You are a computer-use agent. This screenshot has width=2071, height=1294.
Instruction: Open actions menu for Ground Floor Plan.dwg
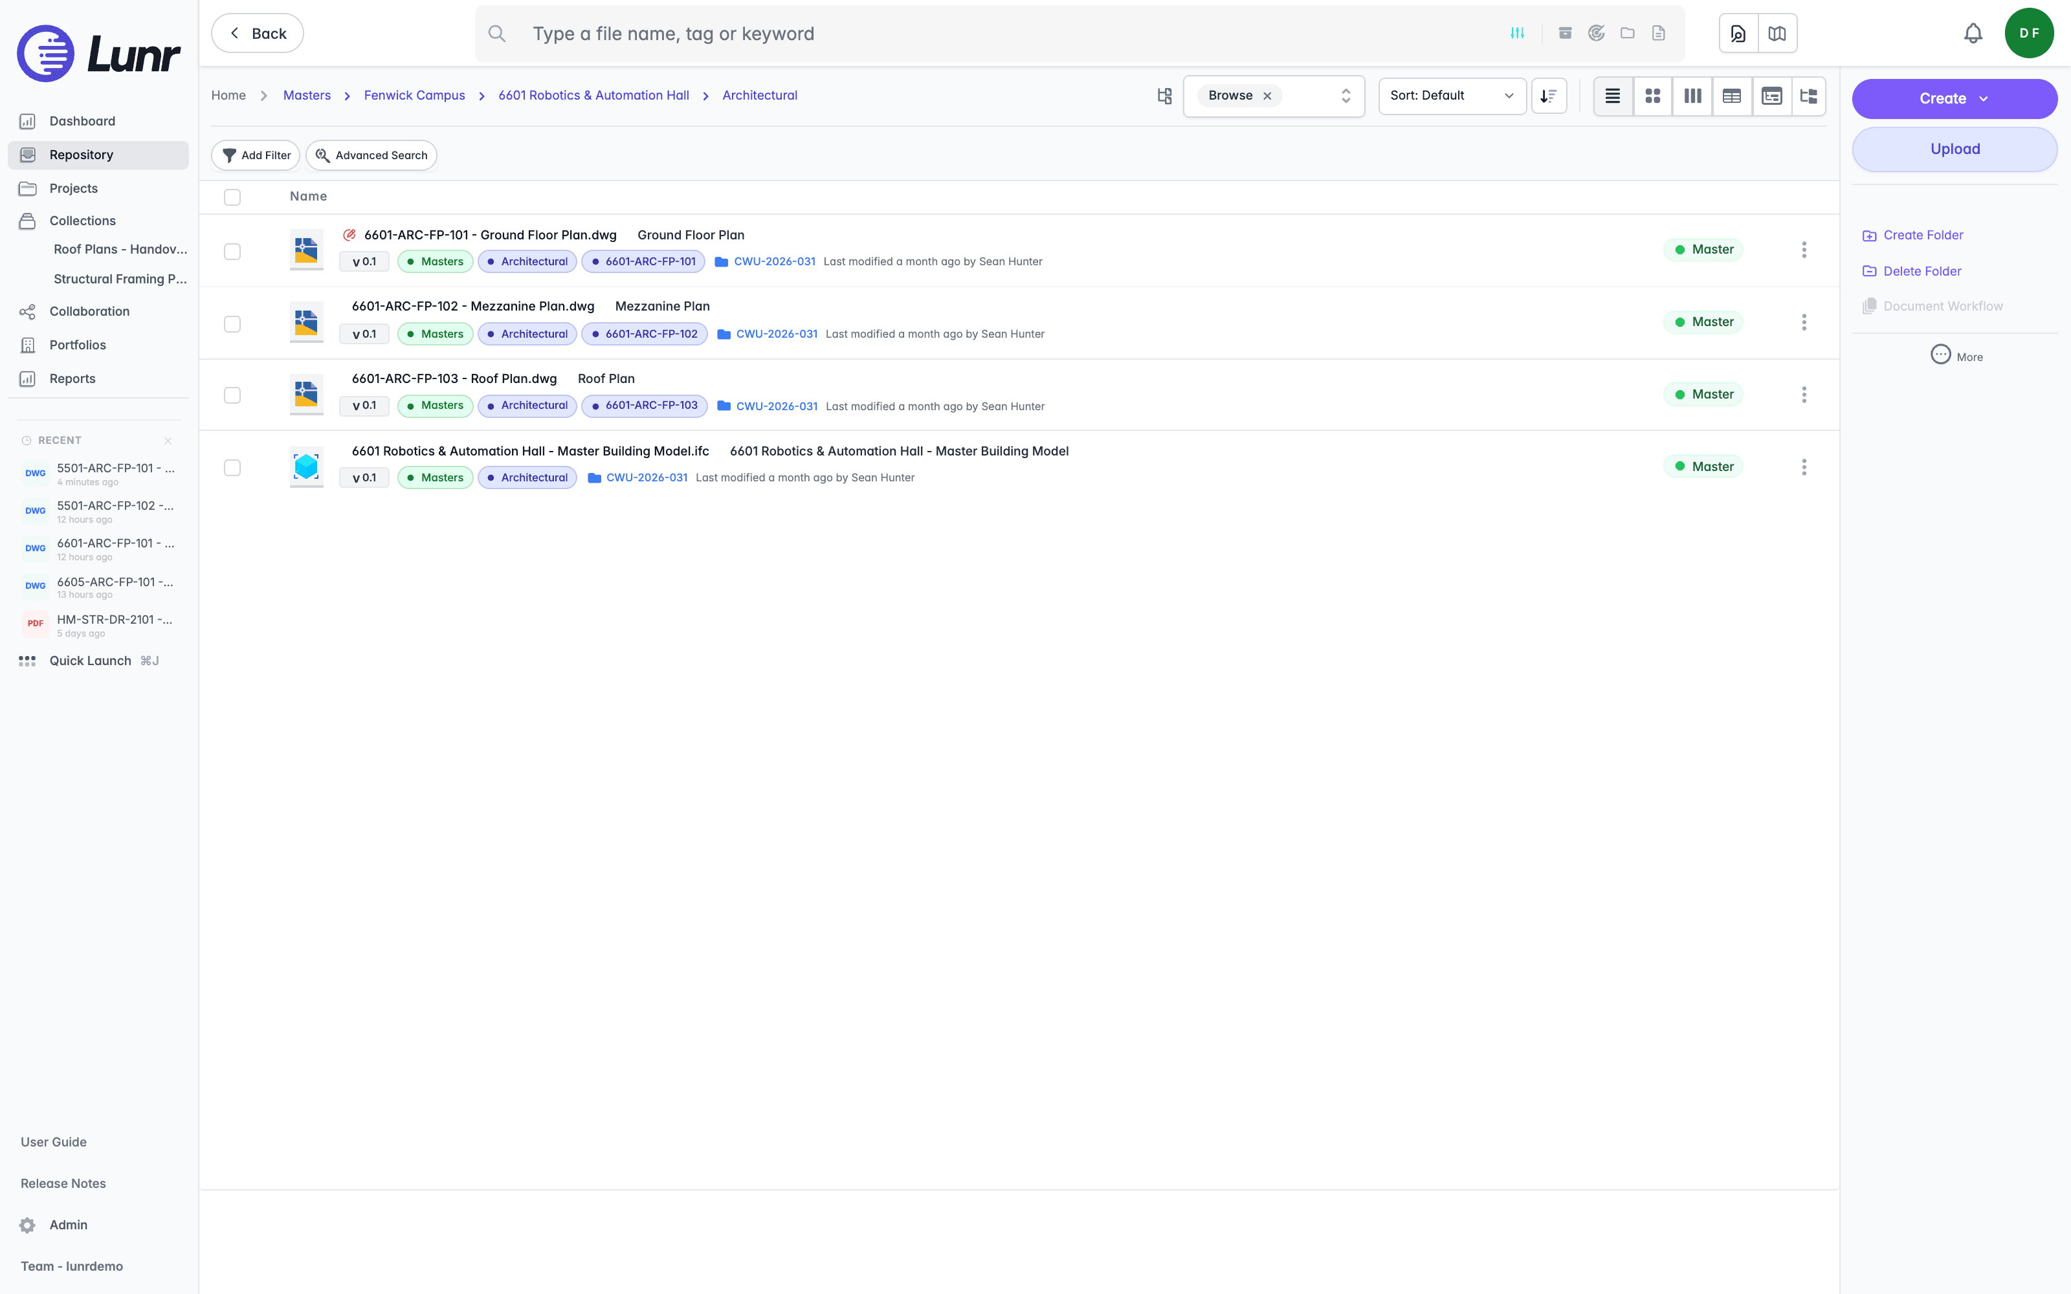coord(1804,250)
